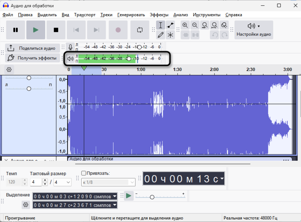Pause playback with the Pause button
301x222 pixels.
pyautogui.click(x=16, y=30)
